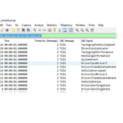Toggle auto scroll during live capture

[x=65, y=30]
